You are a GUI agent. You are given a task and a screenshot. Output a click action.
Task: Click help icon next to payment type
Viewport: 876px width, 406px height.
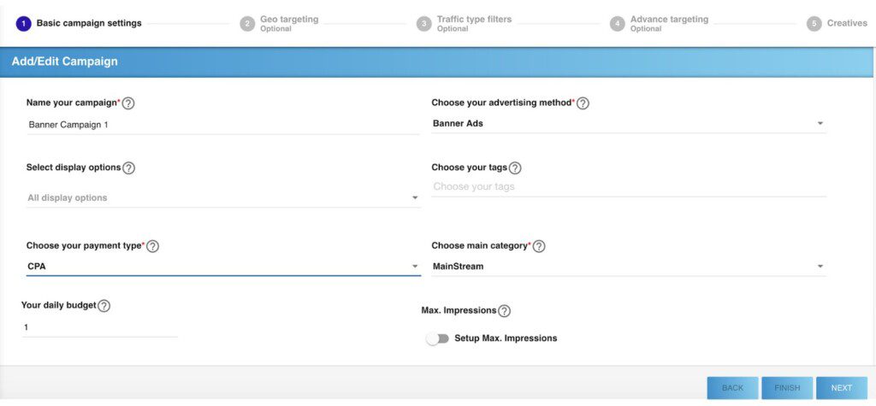click(152, 246)
